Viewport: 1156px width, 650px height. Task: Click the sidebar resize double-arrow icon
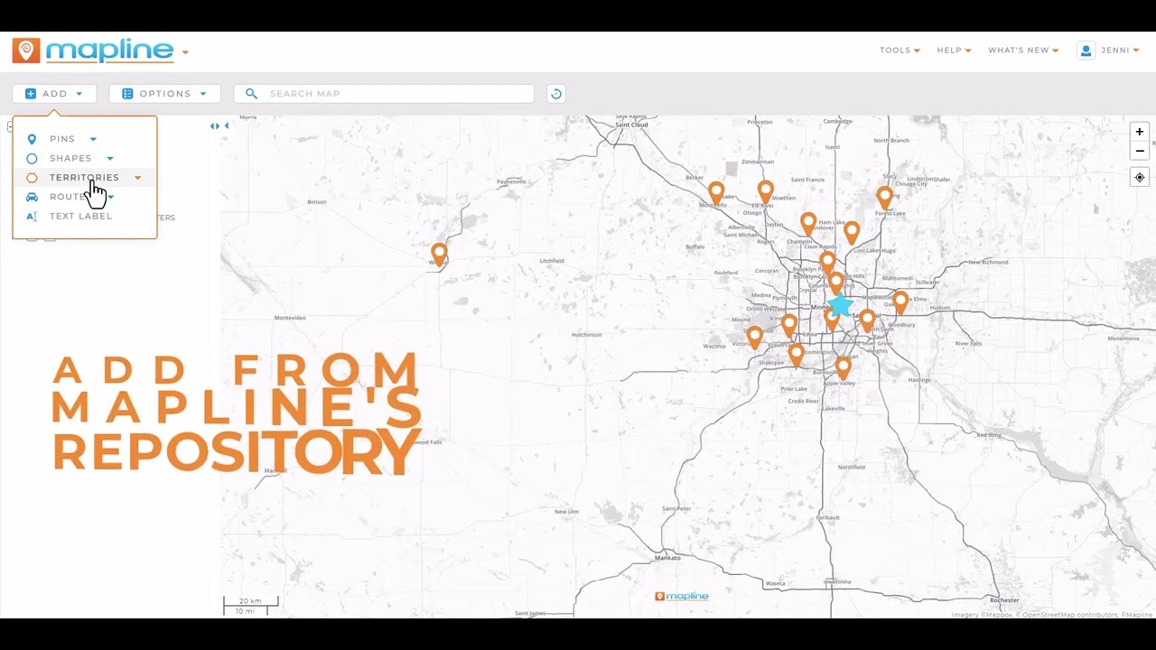pos(215,126)
